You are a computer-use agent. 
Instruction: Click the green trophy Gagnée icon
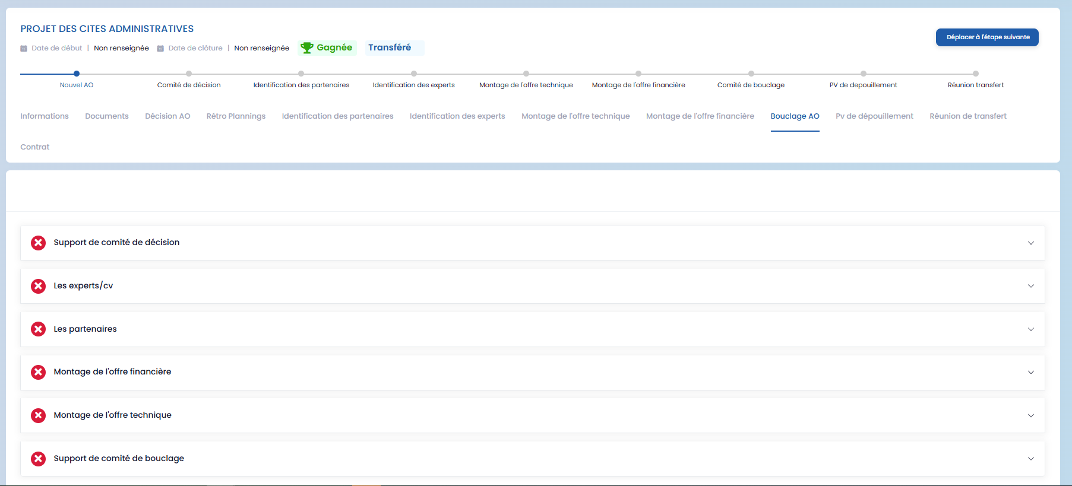coord(306,47)
